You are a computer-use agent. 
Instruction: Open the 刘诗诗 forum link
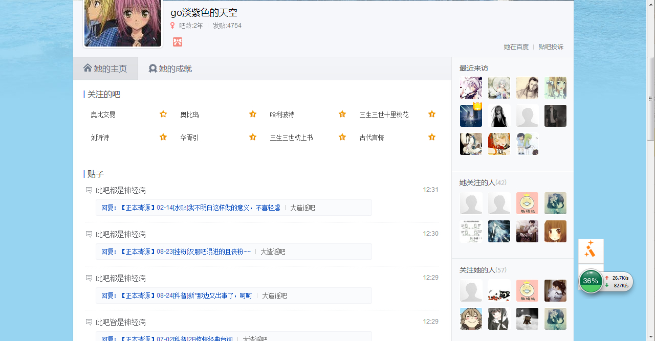point(100,138)
